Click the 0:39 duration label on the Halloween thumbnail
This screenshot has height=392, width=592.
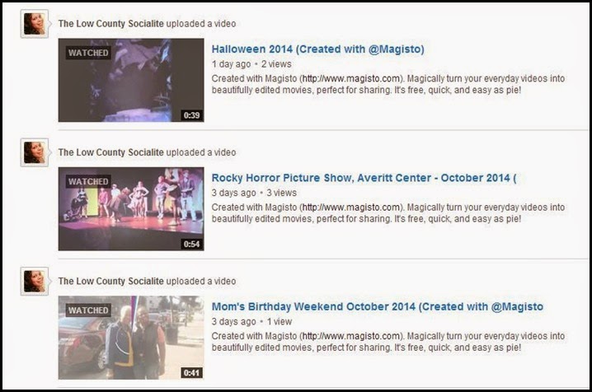pyautogui.click(x=191, y=115)
